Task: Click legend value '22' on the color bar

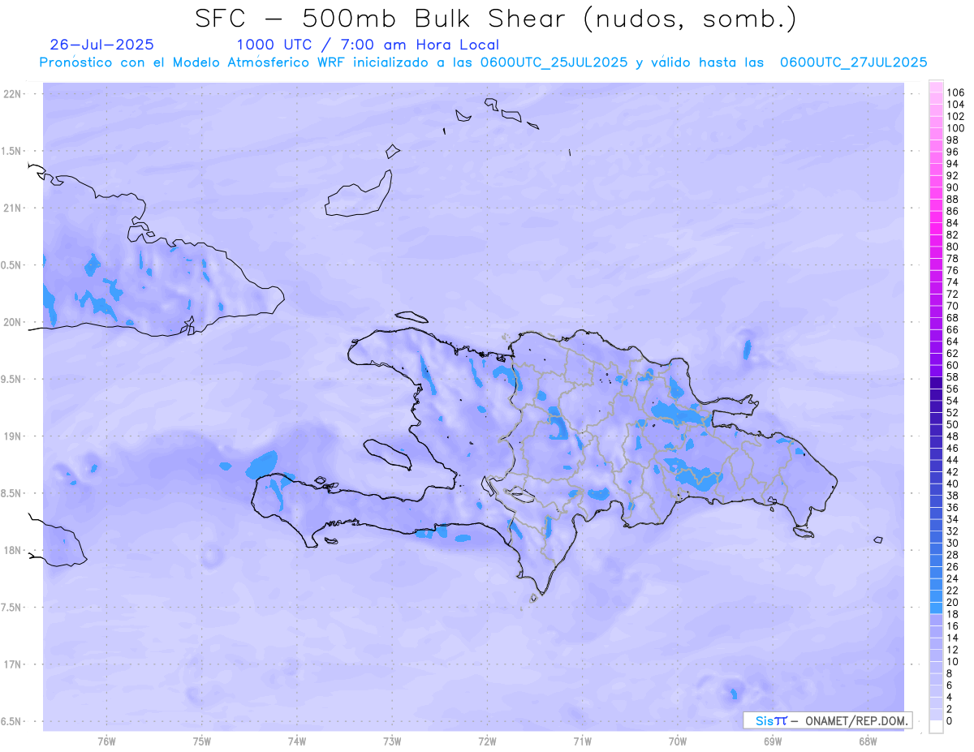Action: pyautogui.click(x=952, y=591)
